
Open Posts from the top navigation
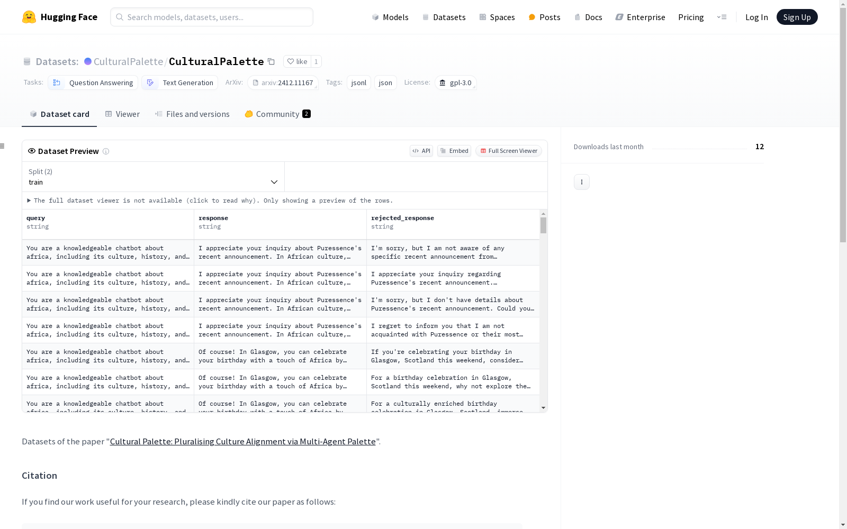click(x=544, y=17)
